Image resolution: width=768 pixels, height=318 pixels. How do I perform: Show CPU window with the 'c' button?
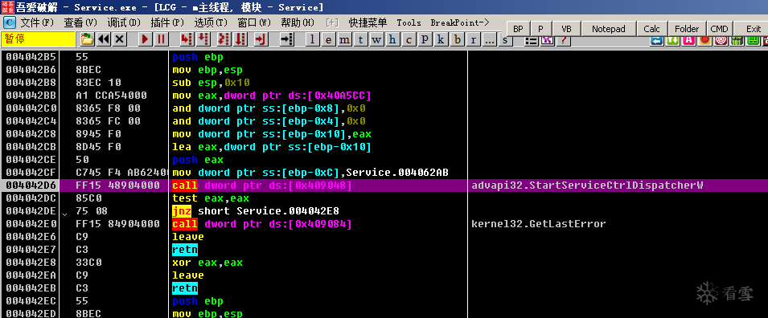(x=409, y=39)
